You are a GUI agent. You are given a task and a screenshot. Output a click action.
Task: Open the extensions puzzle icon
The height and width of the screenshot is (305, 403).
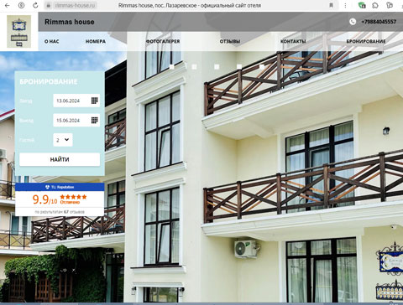click(375, 5)
